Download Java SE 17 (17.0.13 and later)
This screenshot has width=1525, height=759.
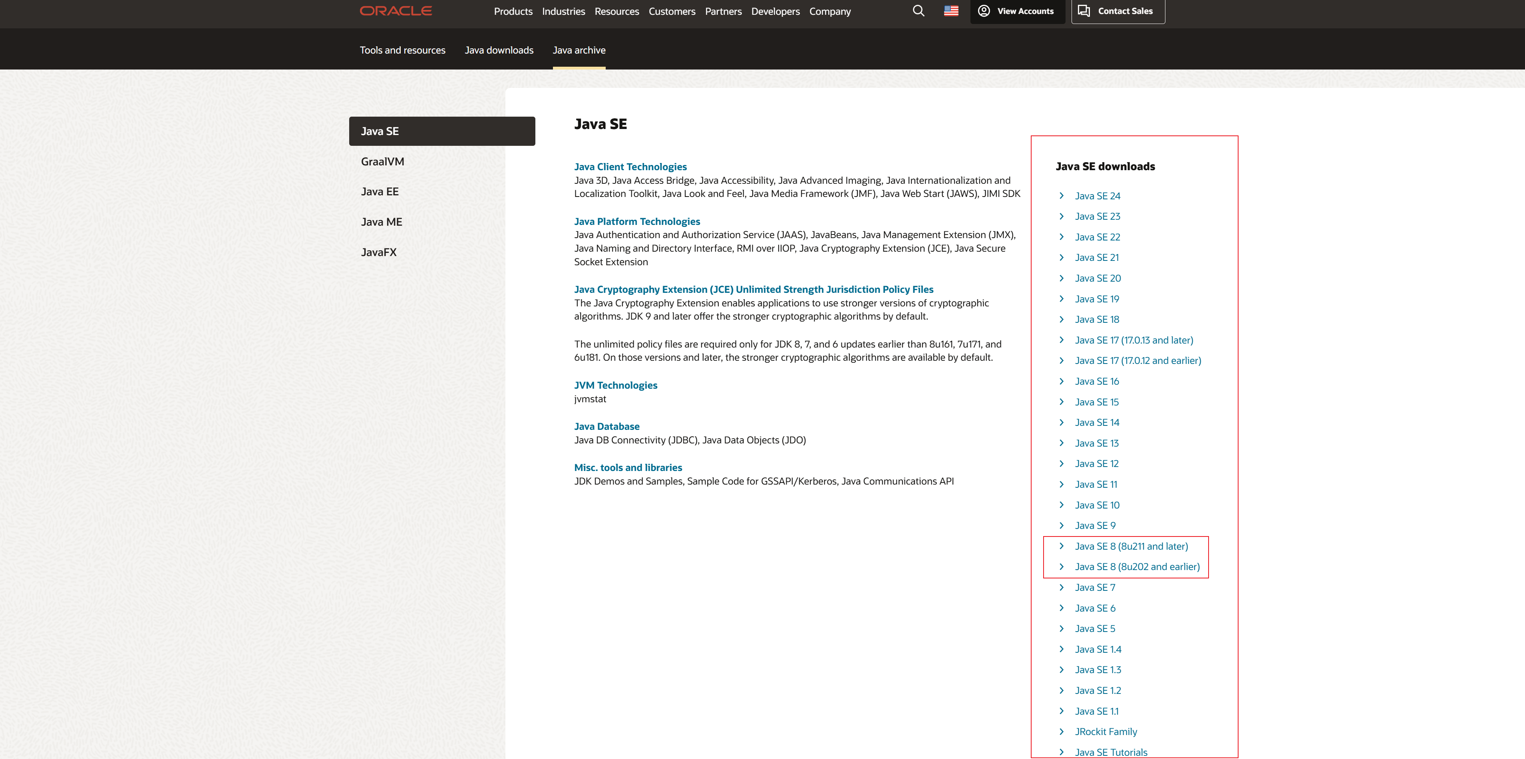1134,340
